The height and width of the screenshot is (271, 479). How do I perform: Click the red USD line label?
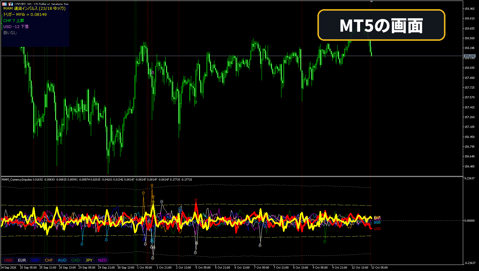377,229
